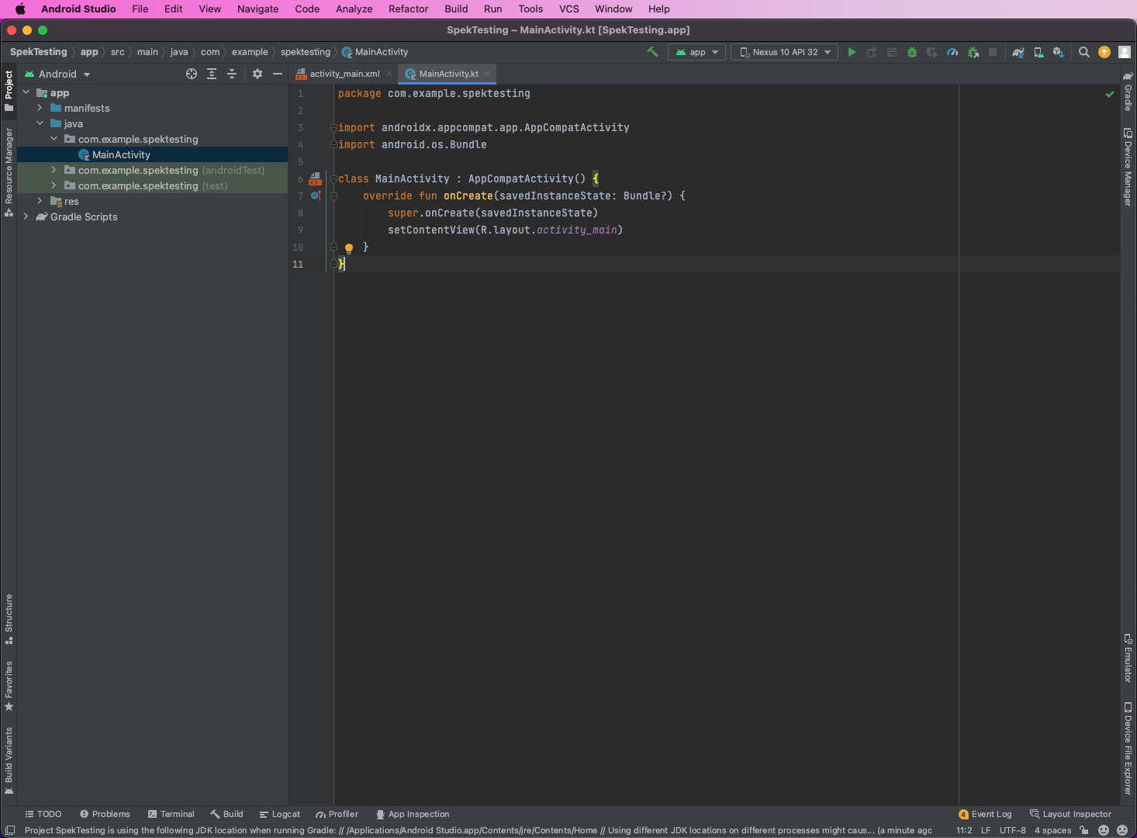Viewport: 1137px width, 838px height.
Task: Open the account avatar icon
Action: tap(1124, 52)
